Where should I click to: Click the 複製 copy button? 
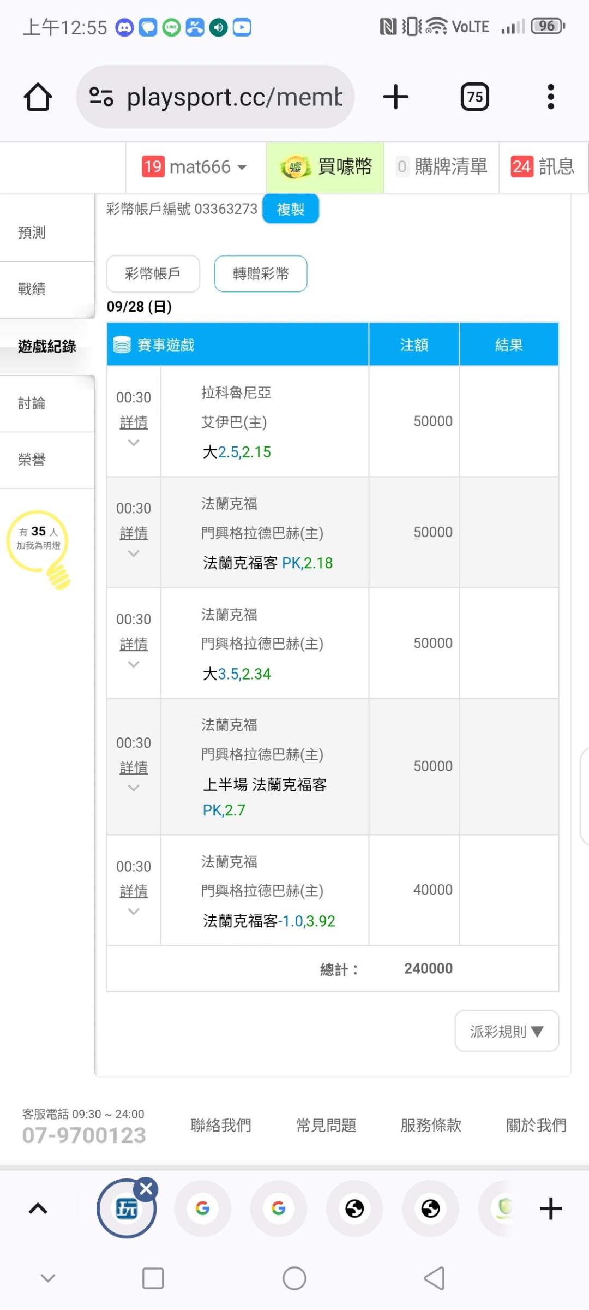(x=290, y=209)
